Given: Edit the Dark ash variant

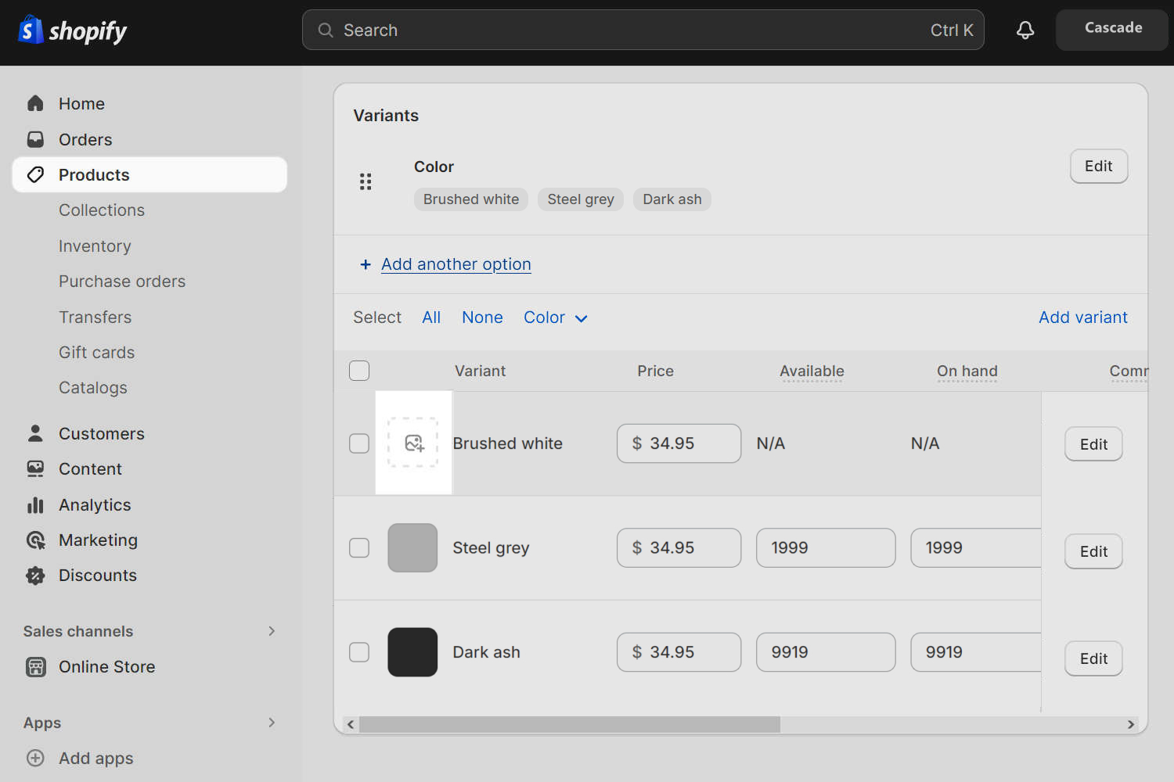Looking at the screenshot, I should pos(1093,658).
